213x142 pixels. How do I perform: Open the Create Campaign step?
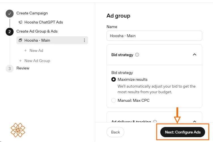(x=32, y=13)
